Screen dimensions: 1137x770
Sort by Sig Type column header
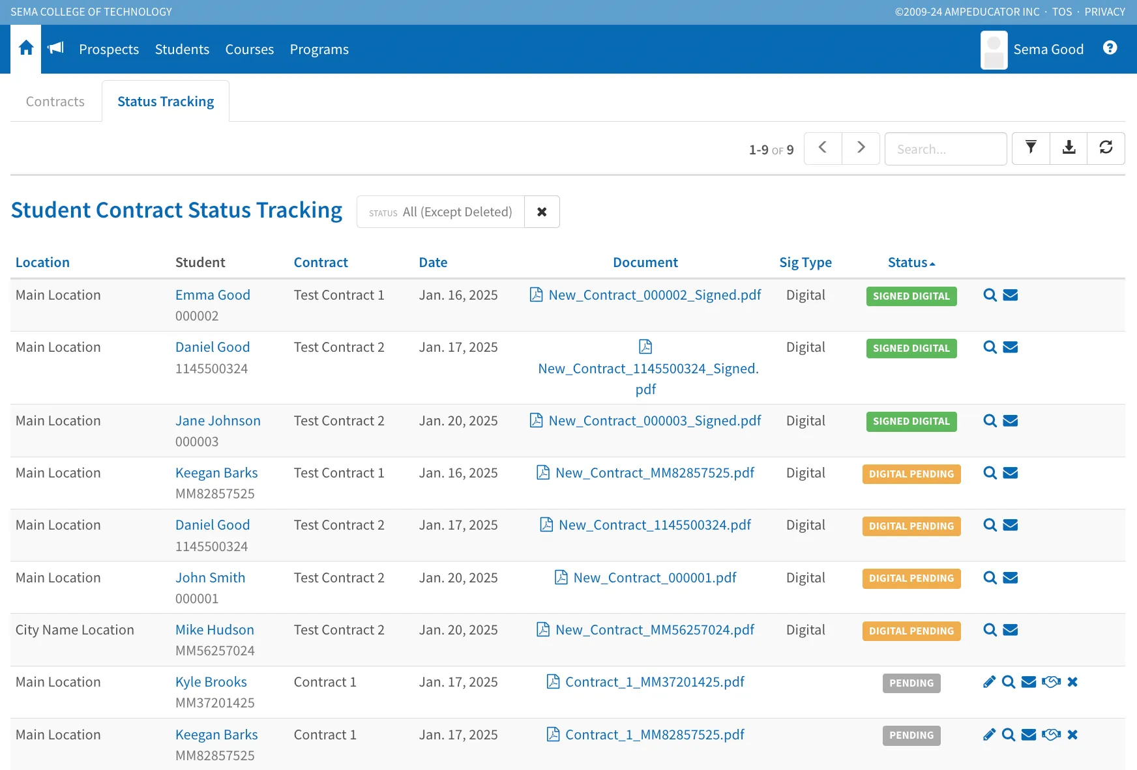click(805, 263)
